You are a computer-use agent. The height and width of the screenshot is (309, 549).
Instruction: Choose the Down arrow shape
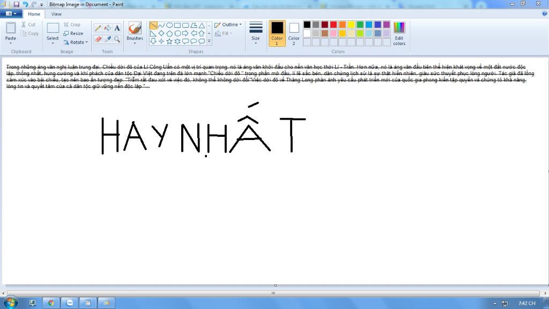point(153,41)
